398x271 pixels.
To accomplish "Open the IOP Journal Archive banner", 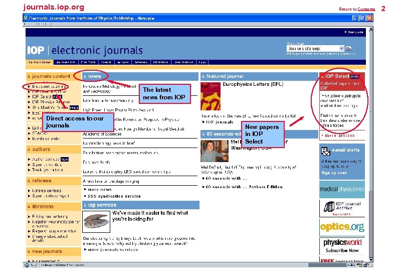I will pos(342,208).
